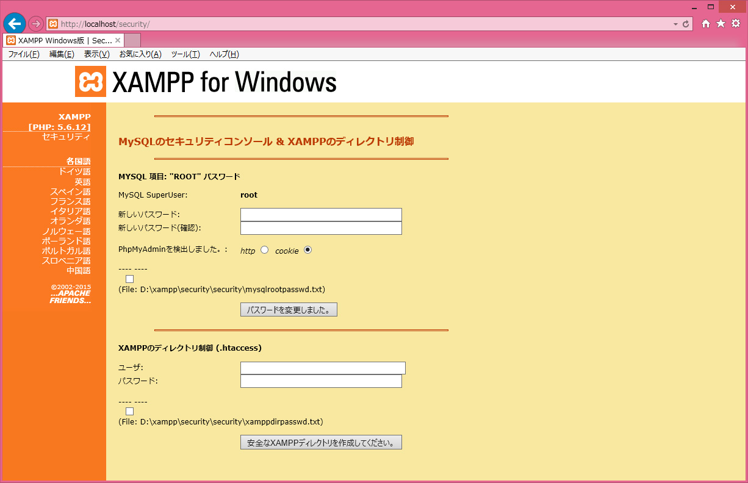Open the Home icon in browser toolbar
Viewport: 748px width, 483px height.
[x=706, y=24]
